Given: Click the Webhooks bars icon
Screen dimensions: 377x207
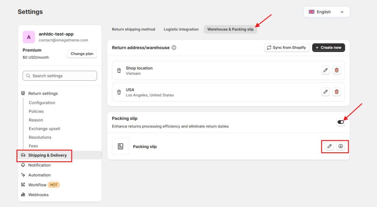Looking at the screenshot, I should coord(23,195).
